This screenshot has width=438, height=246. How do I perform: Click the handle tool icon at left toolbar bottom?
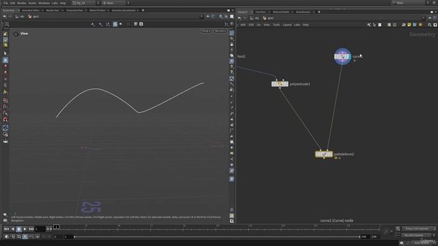click(5, 141)
